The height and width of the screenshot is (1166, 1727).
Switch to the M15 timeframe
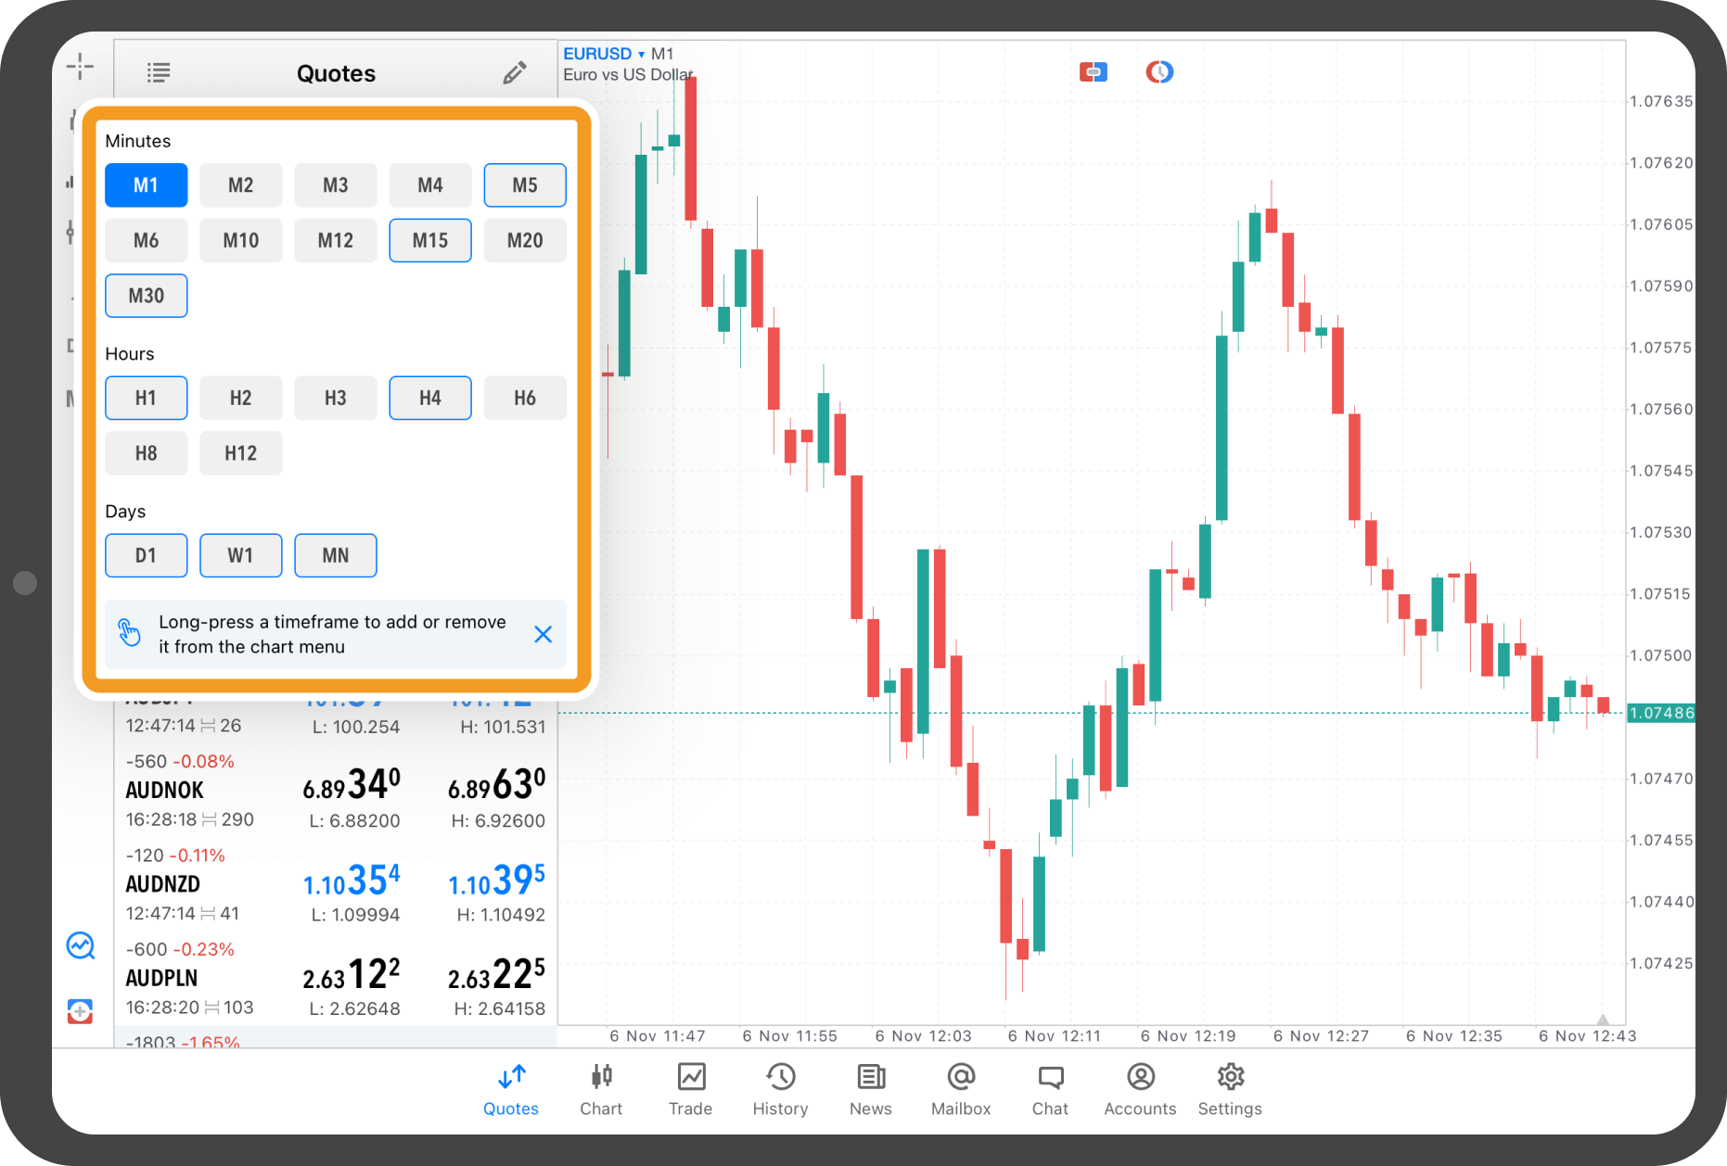pos(430,241)
